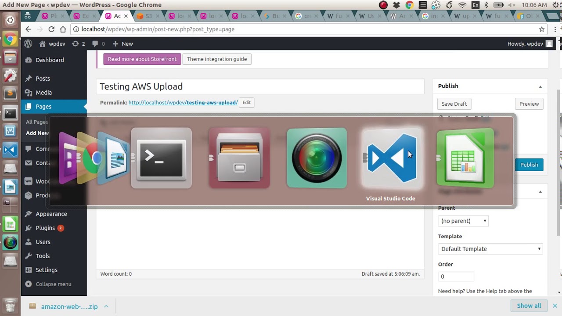Select the Terminal icon in the app switcher
562x316 pixels.
pyautogui.click(x=162, y=158)
